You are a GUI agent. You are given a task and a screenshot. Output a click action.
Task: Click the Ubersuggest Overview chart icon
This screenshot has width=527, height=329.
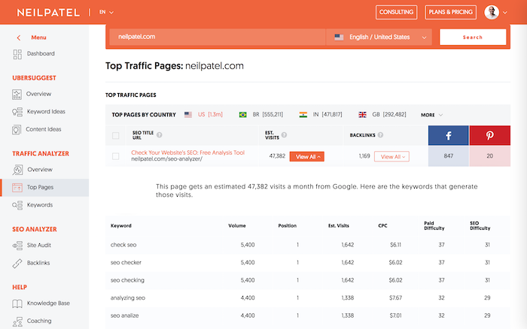(x=17, y=94)
